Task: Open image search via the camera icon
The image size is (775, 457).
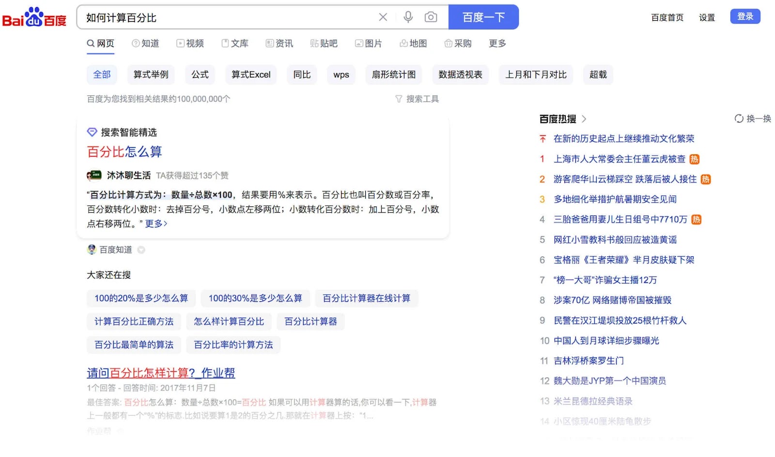Action: coord(430,16)
